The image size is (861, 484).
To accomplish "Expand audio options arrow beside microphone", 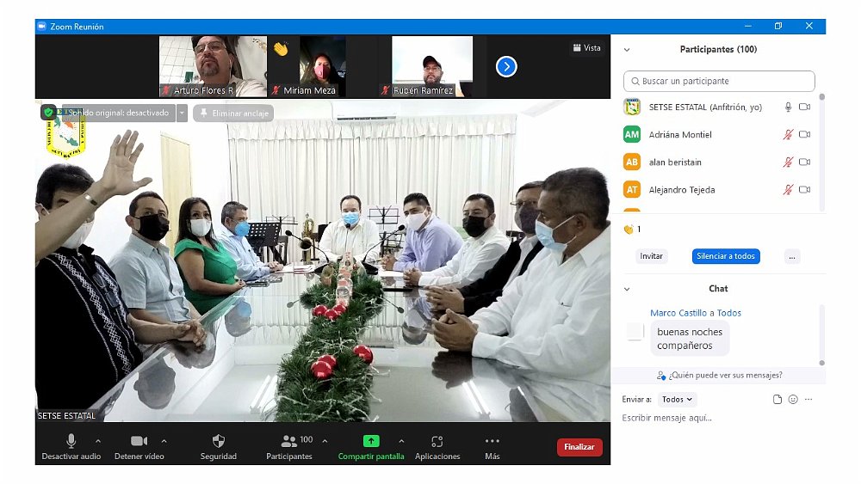I will pyautogui.click(x=97, y=441).
